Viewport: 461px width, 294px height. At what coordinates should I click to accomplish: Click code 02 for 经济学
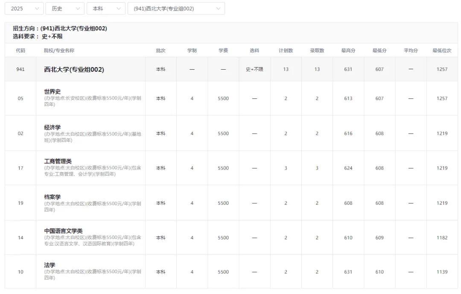pos(20,133)
